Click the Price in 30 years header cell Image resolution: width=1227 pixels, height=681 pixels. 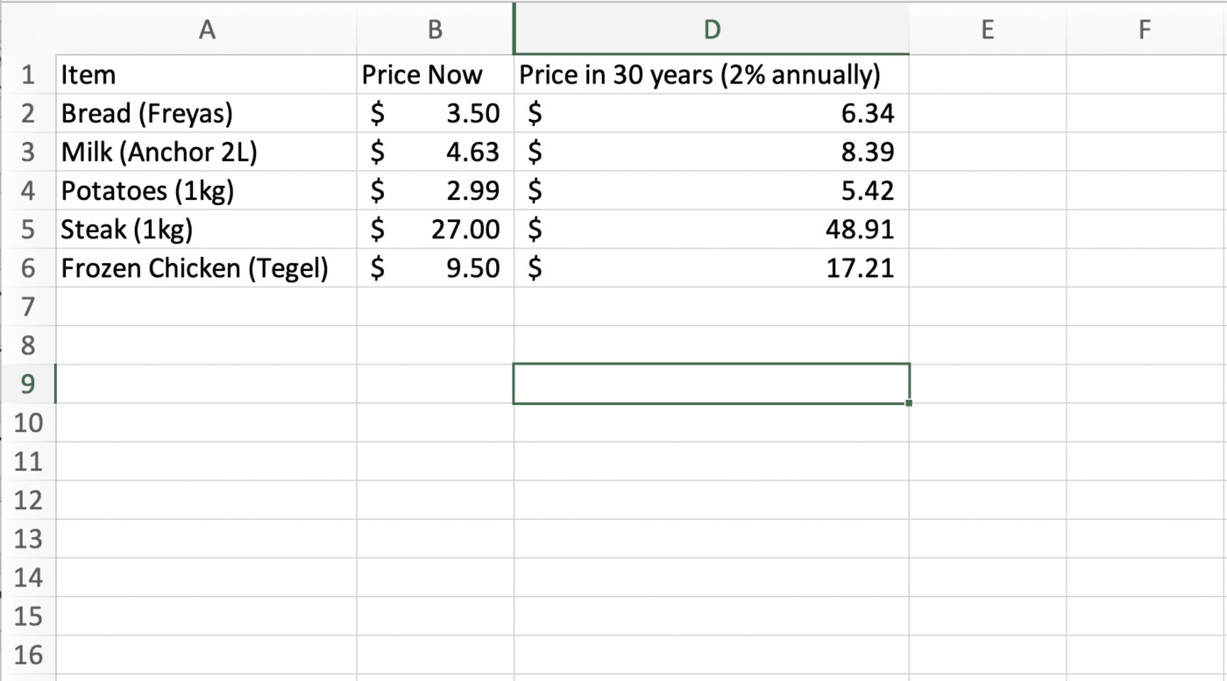point(711,74)
